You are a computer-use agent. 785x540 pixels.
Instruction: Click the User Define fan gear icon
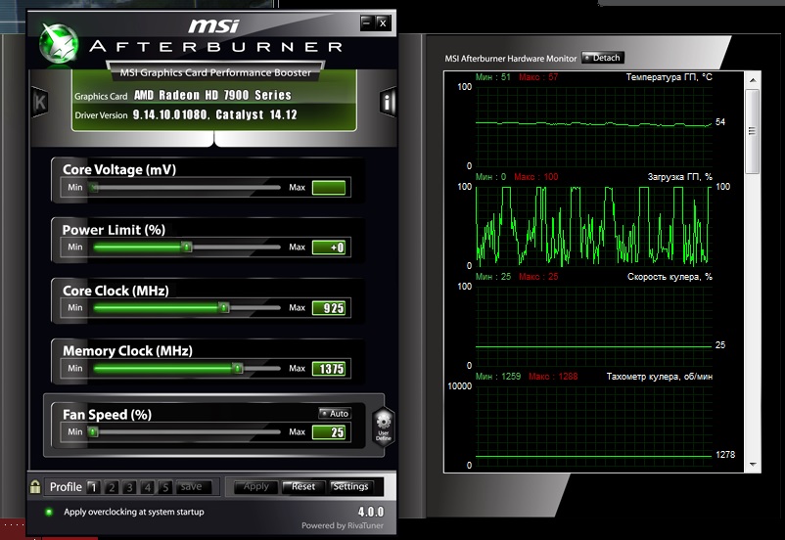click(x=383, y=427)
